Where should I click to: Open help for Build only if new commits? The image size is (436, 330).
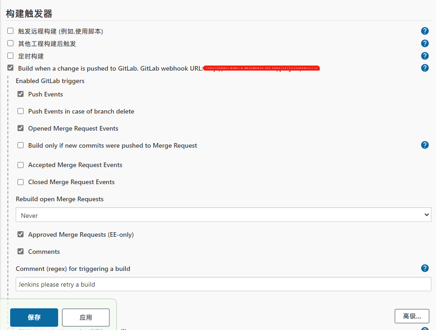click(x=424, y=145)
